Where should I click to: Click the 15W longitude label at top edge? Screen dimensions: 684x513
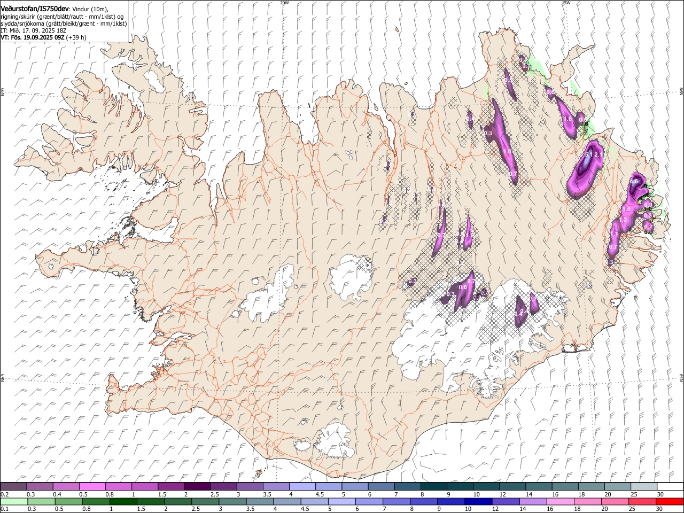coord(566,3)
